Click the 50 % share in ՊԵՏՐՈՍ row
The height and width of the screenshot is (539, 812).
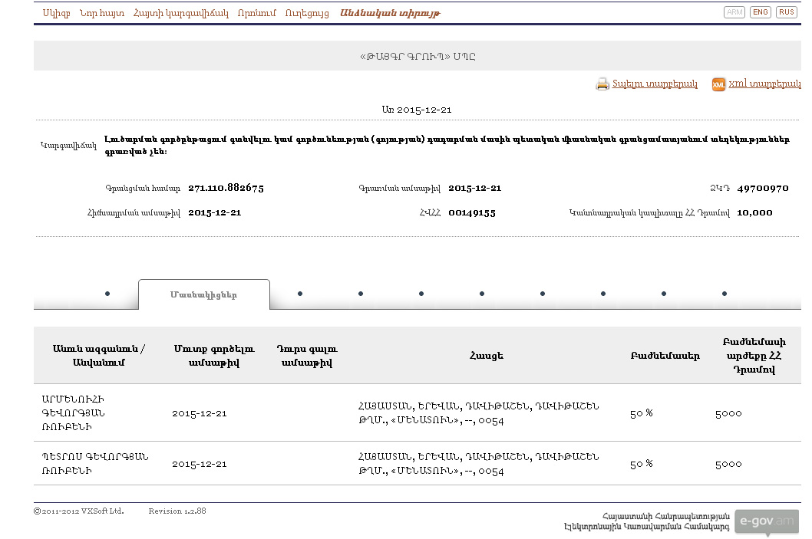point(641,464)
